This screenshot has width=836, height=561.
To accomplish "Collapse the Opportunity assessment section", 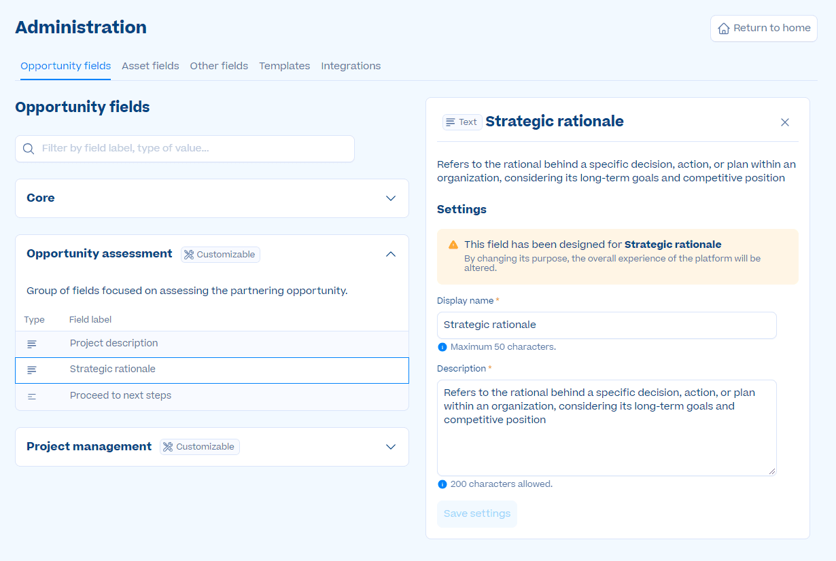I will pos(391,254).
